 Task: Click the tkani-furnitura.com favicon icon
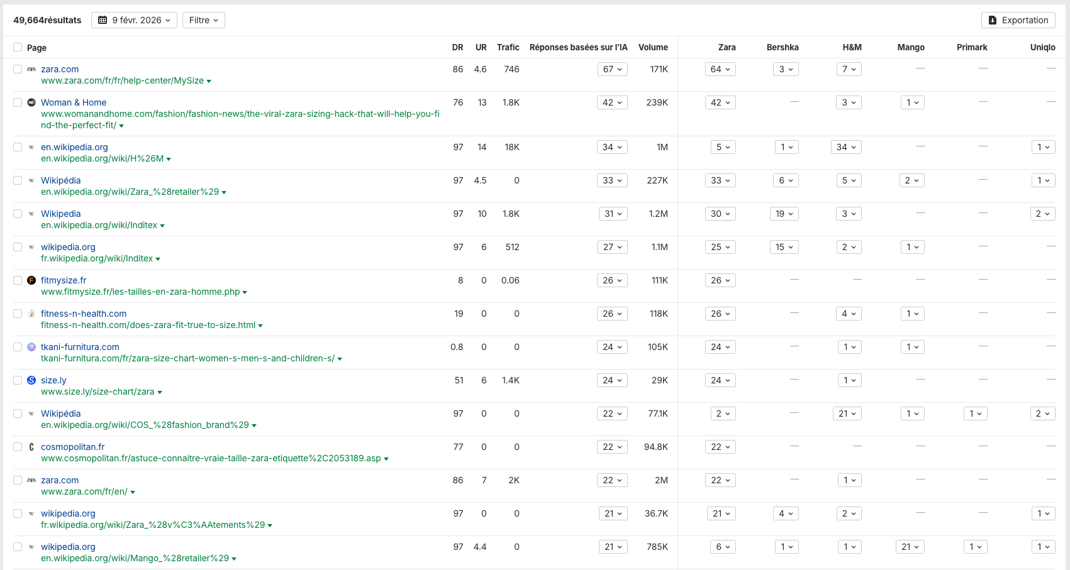(x=31, y=347)
